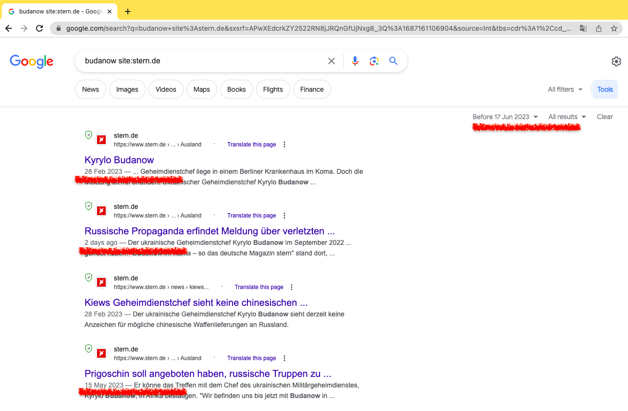Click the Google logo

click(x=31, y=61)
